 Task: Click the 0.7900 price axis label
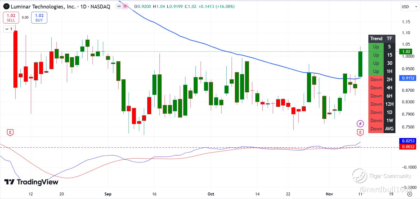click(x=408, y=114)
